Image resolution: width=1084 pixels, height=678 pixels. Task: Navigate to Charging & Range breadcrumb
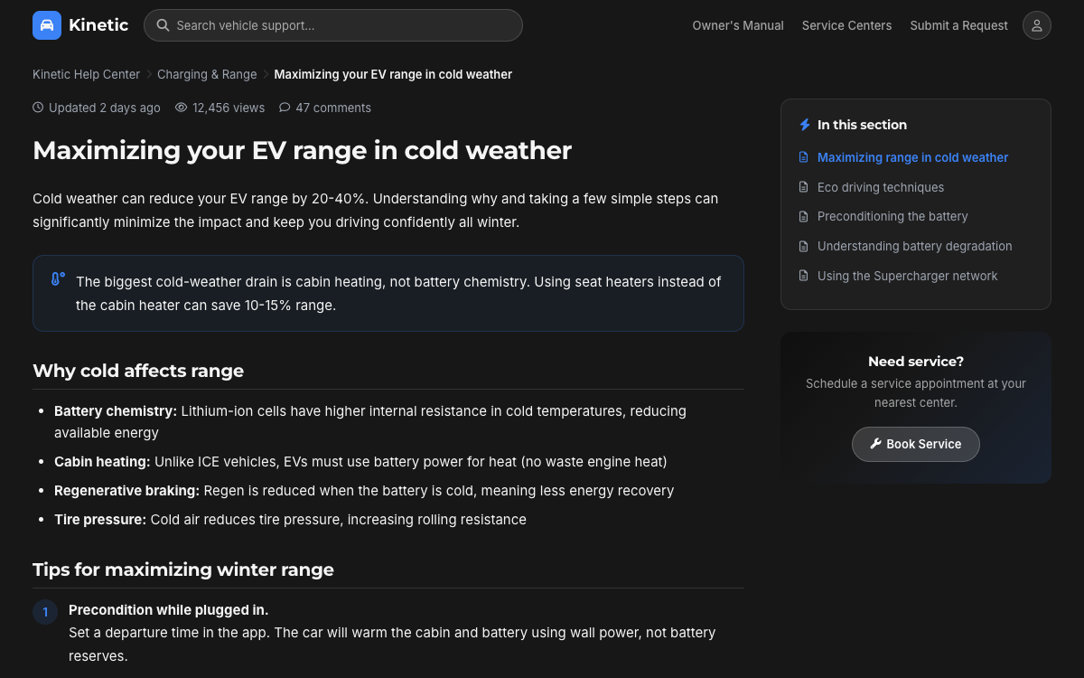tap(207, 74)
